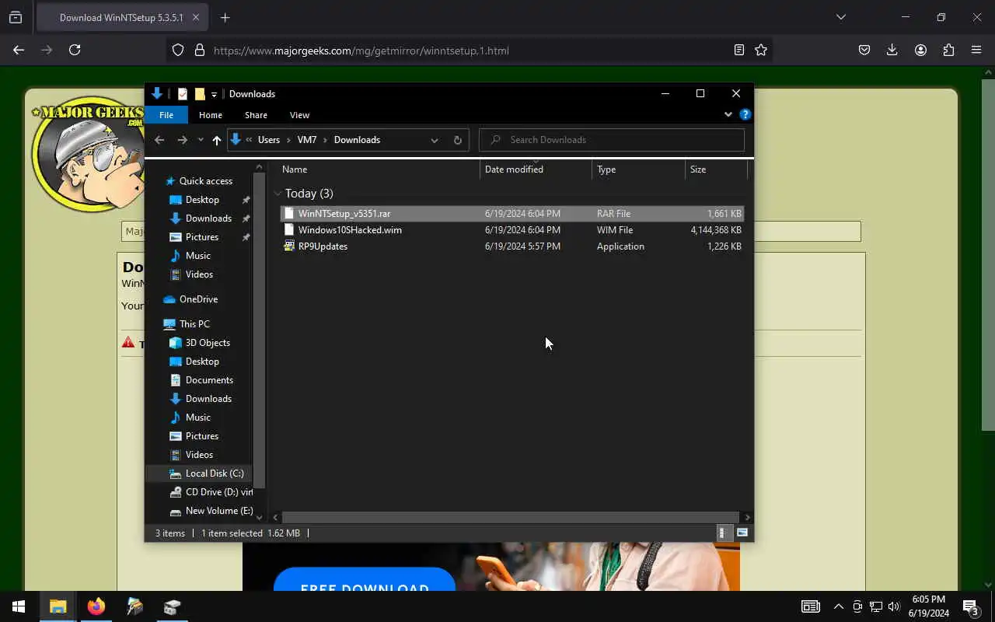The height and width of the screenshot is (622, 995).
Task: Open Explorer help question-mark icon
Action: click(745, 114)
